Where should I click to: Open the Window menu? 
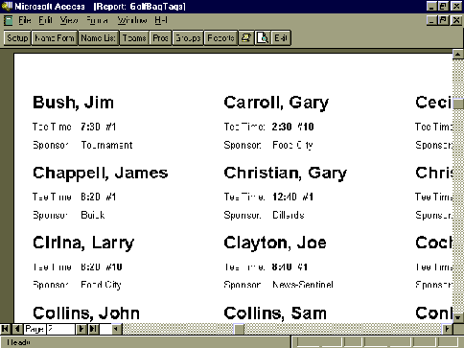click(132, 20)
